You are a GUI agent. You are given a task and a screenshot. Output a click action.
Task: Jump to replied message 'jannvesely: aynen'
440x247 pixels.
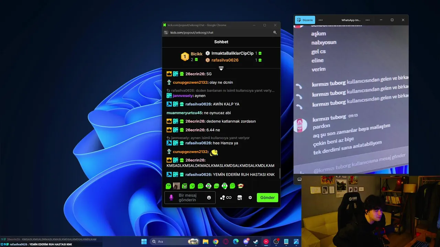coord(208,138)
